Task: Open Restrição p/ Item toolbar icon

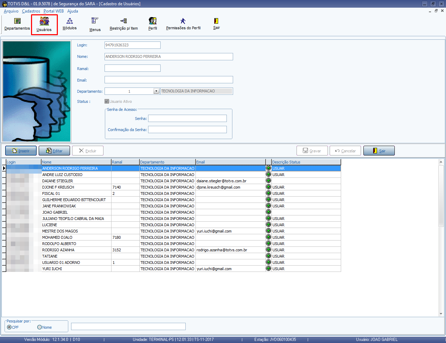Action: click(124, 24)
